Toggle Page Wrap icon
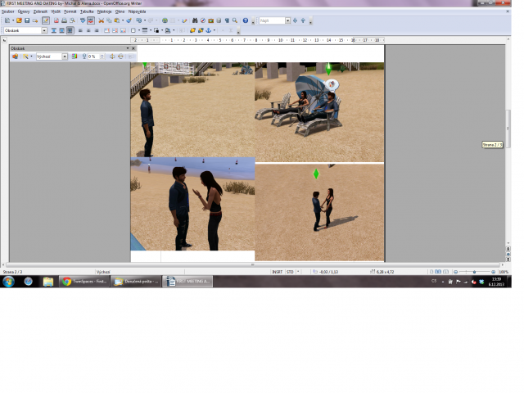 pos(62,30)
